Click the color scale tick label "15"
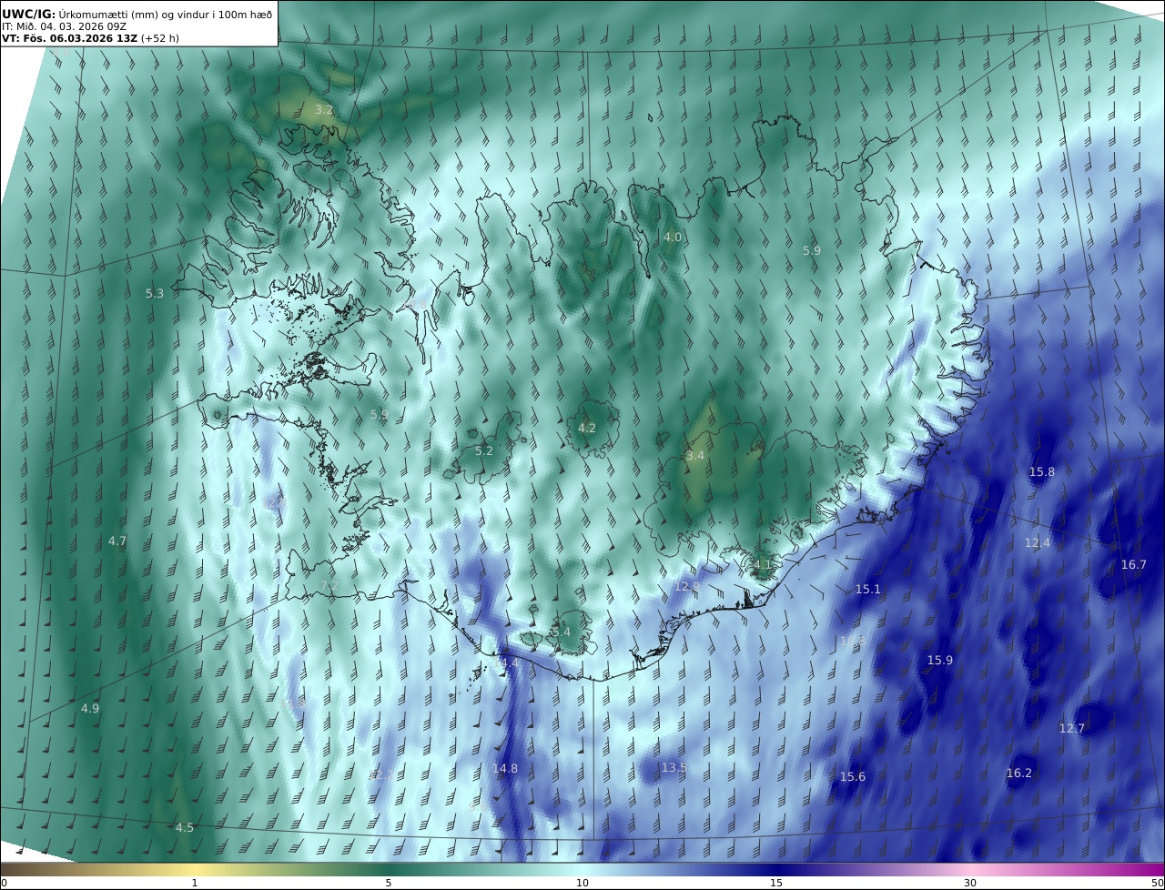The height and width of the screenshot is (890, 1165). (776, 883)
